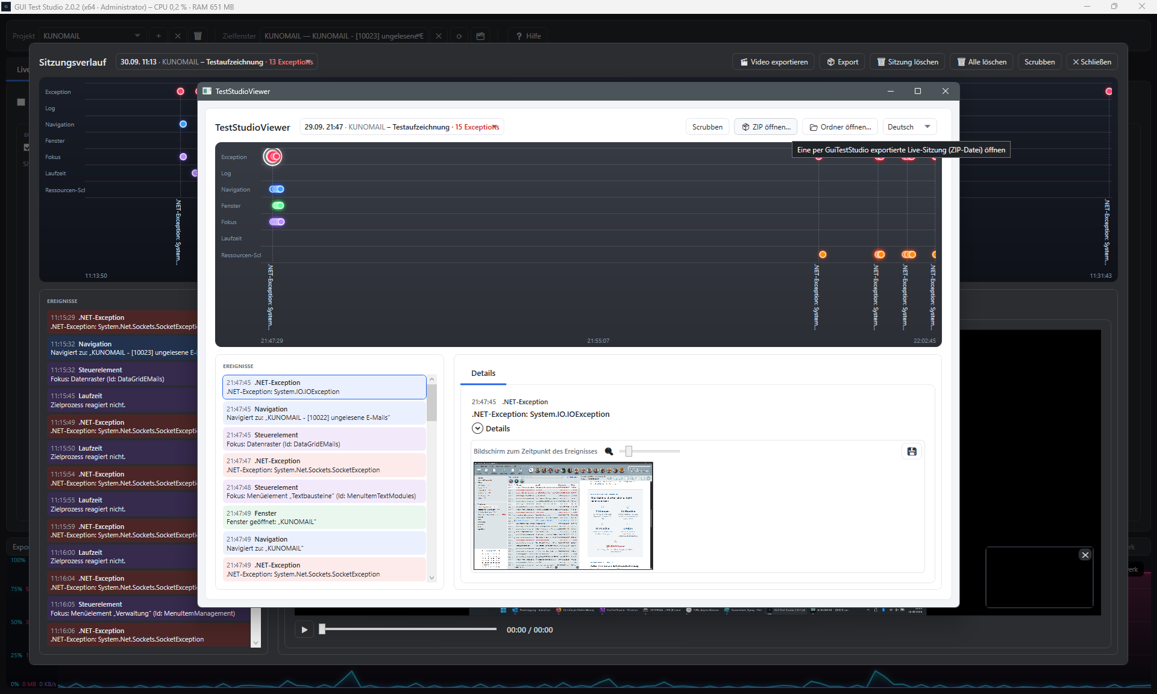Click trash icon next to Projekt dropdown

click(x=198, y=36)
